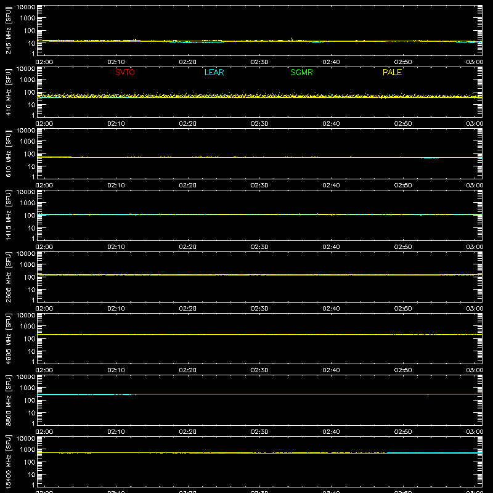Viewport: 493px width, 493px height.
Task: Click the 100 tick of the 1415 MHz panel
Action: 30,216
